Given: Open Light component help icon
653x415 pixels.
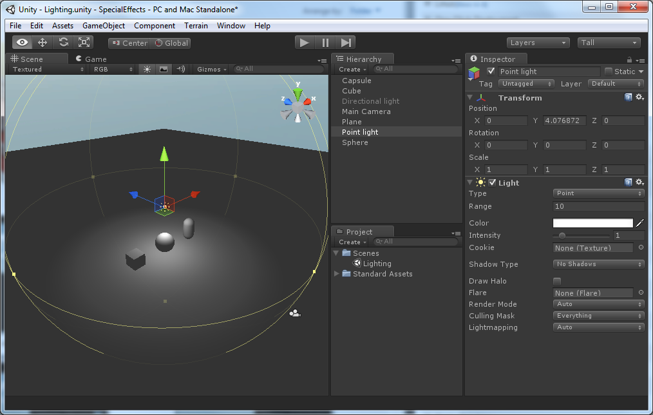Looking at the screenshot, I should click(628, 182).
